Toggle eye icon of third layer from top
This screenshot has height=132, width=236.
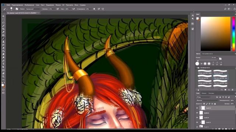pos(197,118)
